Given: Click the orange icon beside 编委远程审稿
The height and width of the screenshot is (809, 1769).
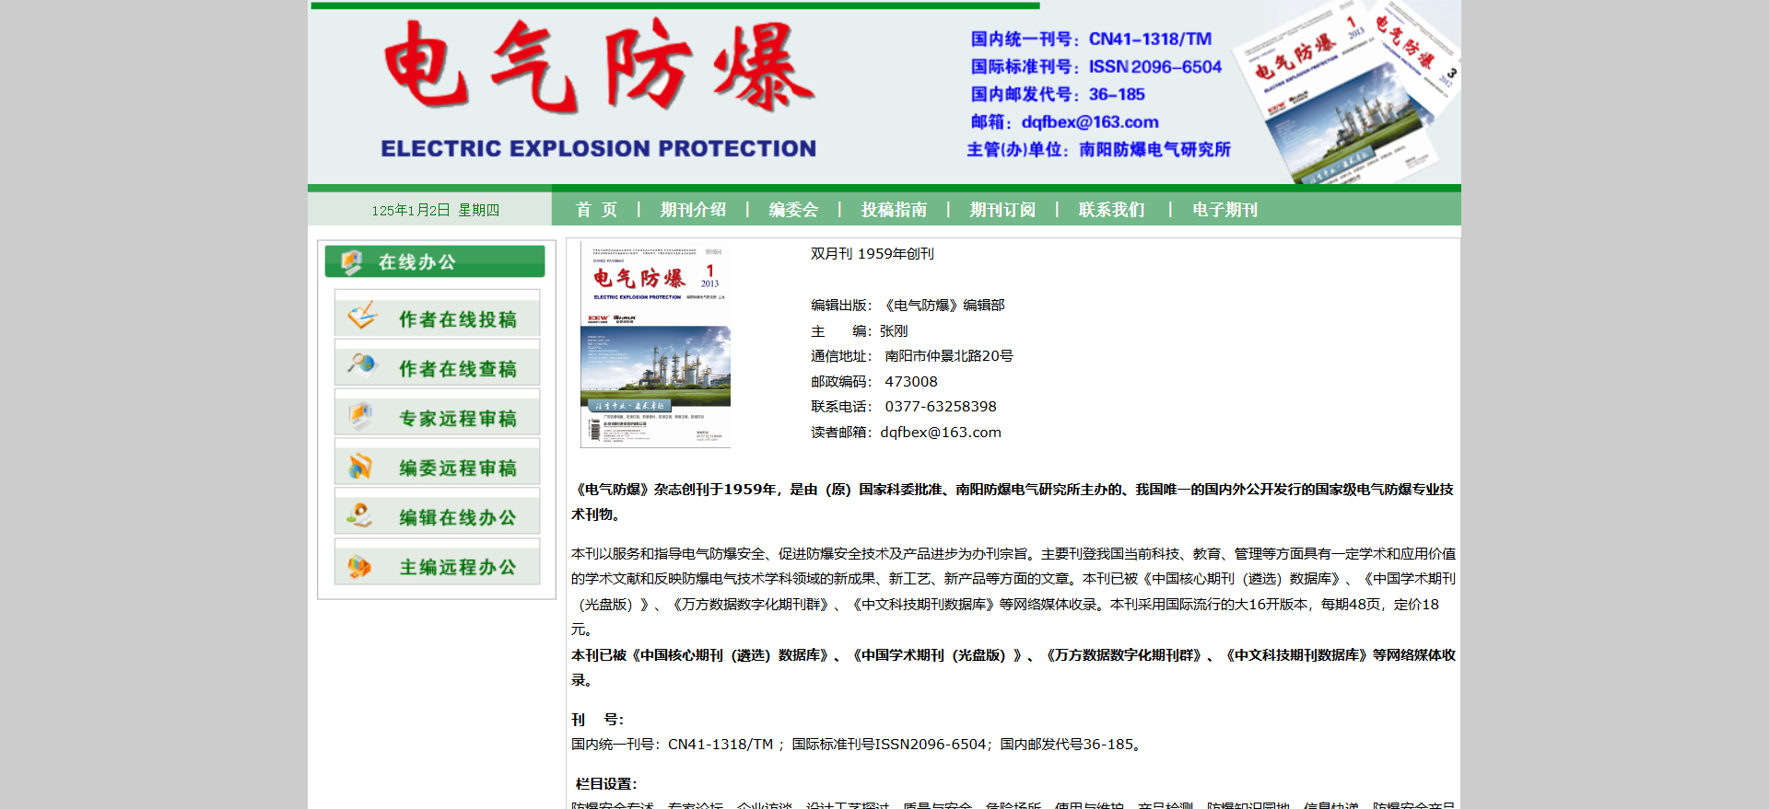Looking at the screenshot, I should [360, 466].
